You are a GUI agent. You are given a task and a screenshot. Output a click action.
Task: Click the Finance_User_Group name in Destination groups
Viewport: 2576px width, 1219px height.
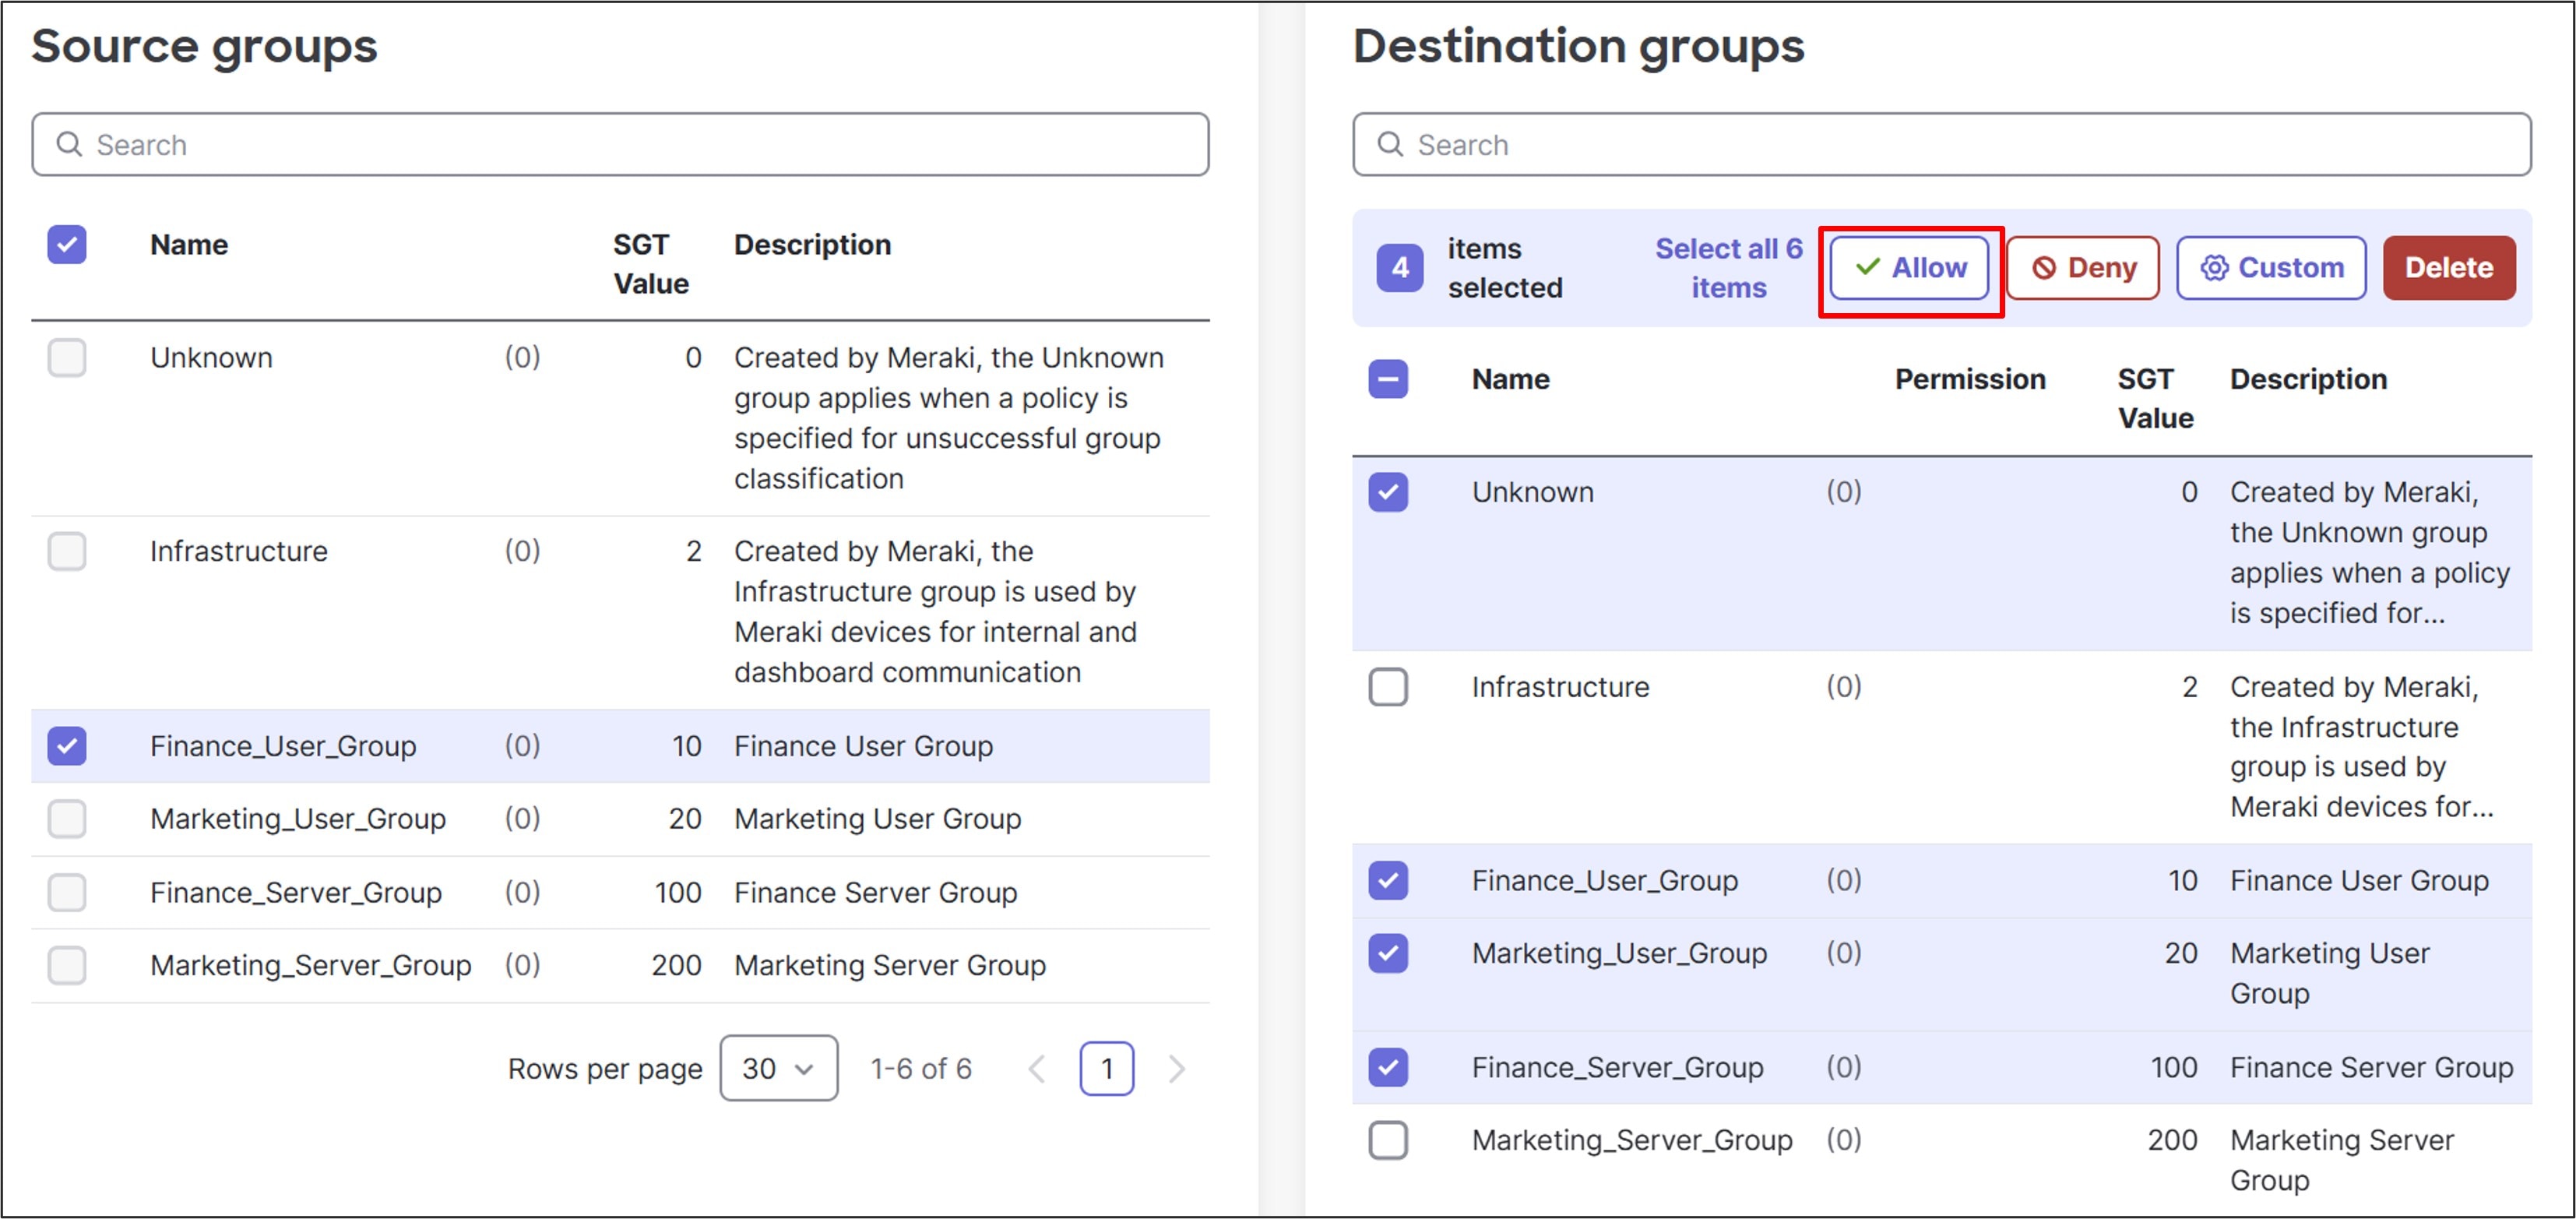pyautogui.click(x=1604, y=880)
